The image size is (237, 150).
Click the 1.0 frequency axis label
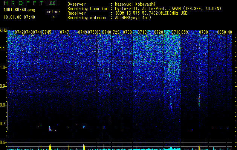click(3, 67)
